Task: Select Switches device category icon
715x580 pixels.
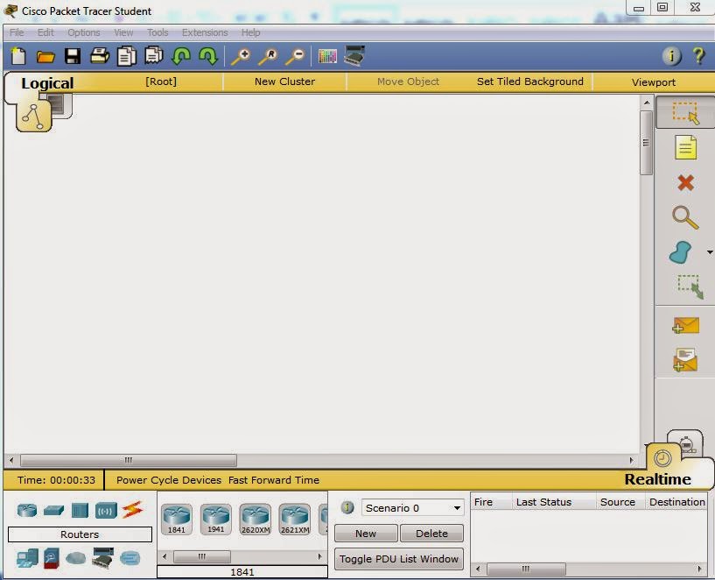Action: (x=53, y=511)
